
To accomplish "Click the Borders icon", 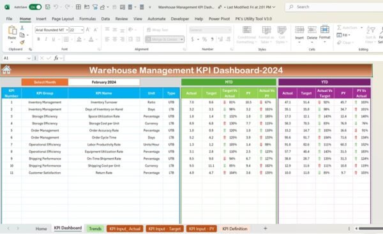I will (66, 39).
